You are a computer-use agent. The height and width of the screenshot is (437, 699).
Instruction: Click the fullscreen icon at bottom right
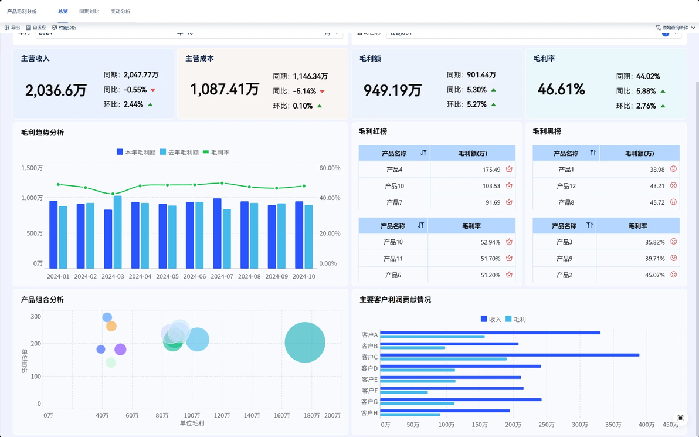pyautogui.click(x=680, y=418)
